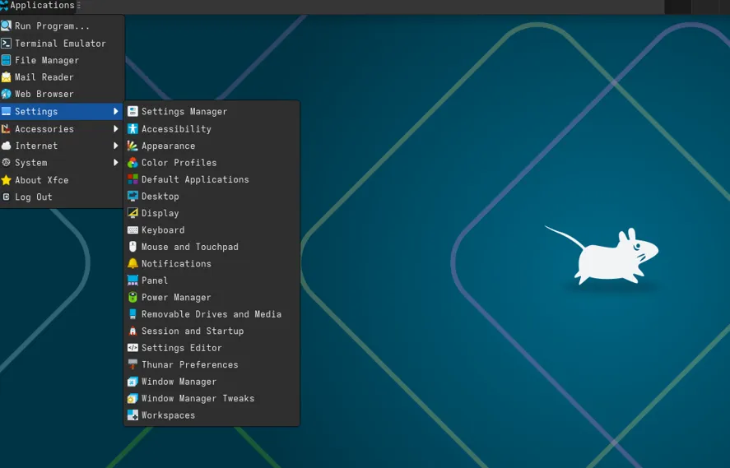
Task: Click the Terminal Emulator icon
Action: pyautogui.click(x=6, y=44)
